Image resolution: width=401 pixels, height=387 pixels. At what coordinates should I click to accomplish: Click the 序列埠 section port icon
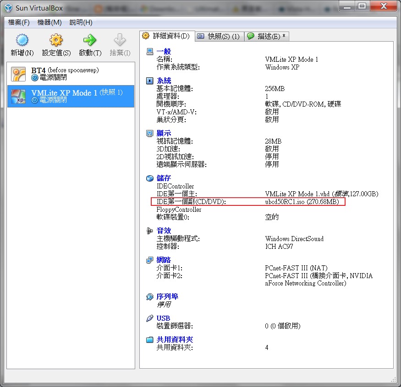(x=150, y=296)
